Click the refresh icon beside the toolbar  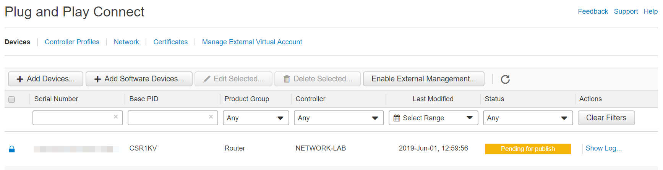pyautogui.click(x=505, y=79)
